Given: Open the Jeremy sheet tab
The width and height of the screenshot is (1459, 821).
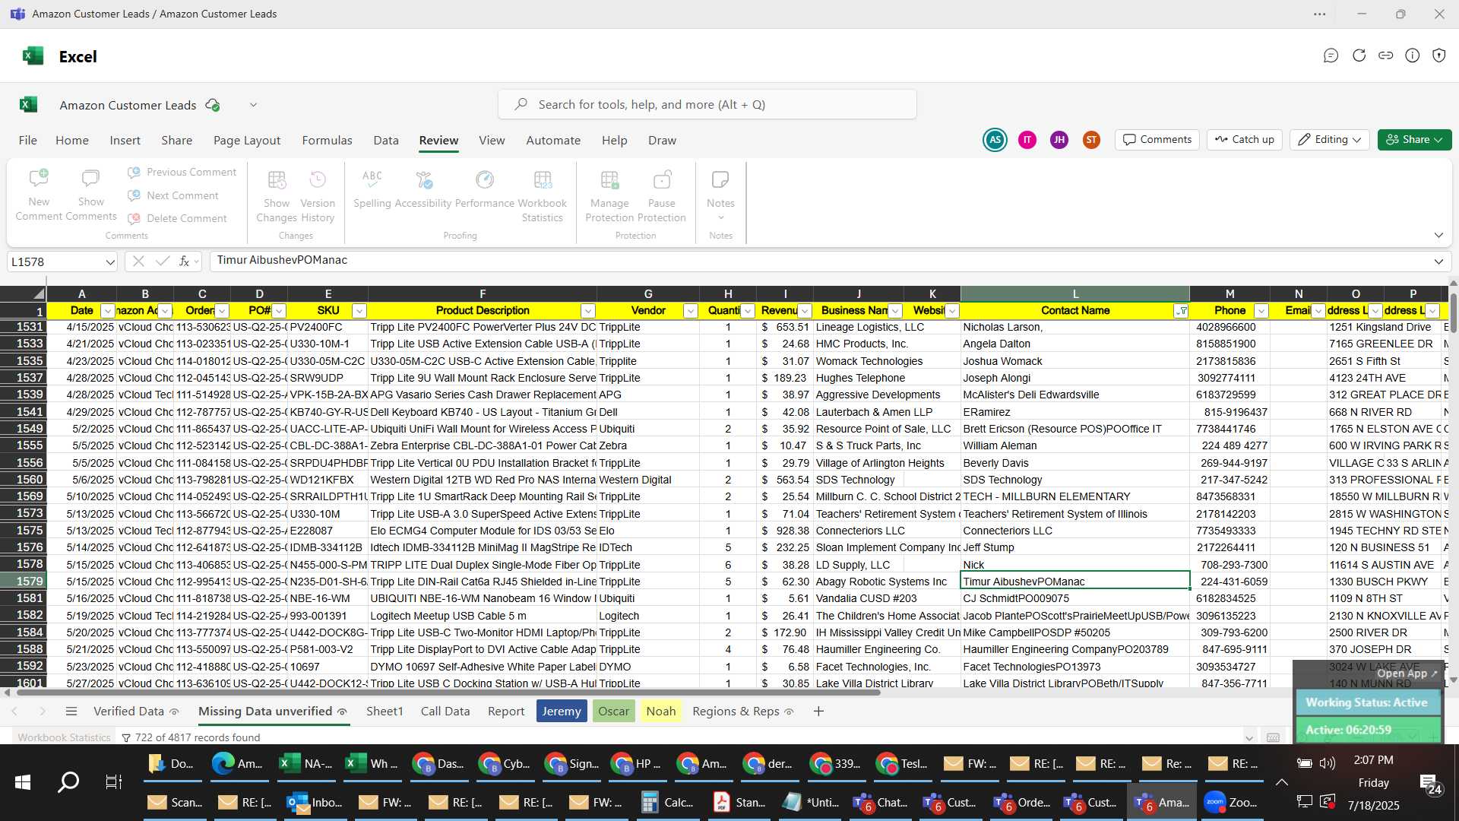Looking at the screenshot, I should [x=562, y=712].
